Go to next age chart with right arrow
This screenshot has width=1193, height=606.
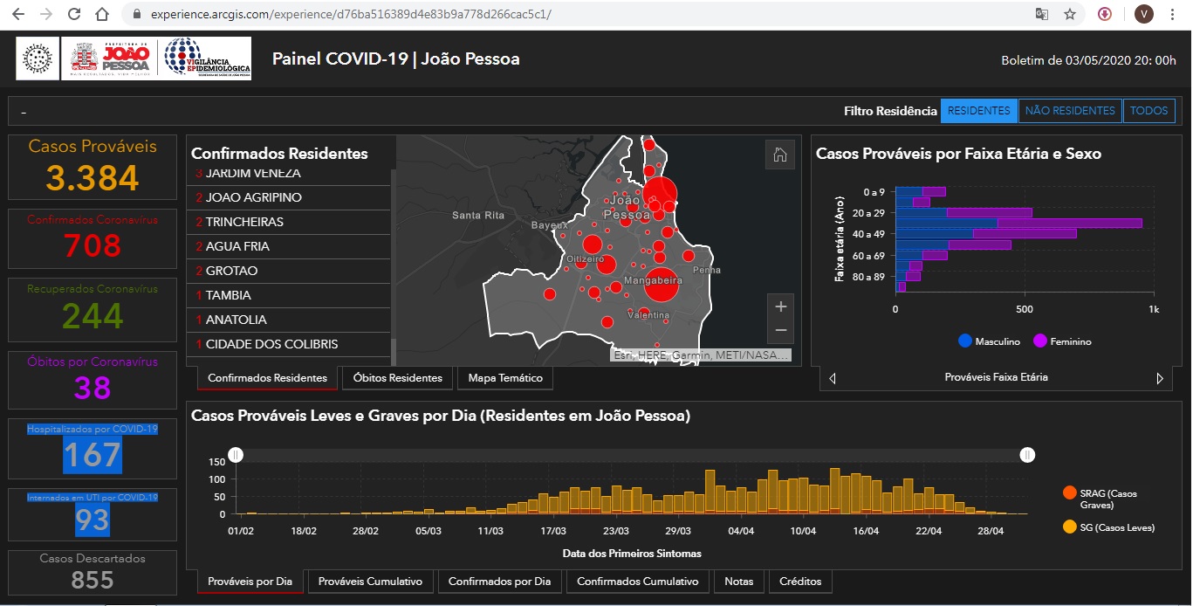[x=1160, y=378]
